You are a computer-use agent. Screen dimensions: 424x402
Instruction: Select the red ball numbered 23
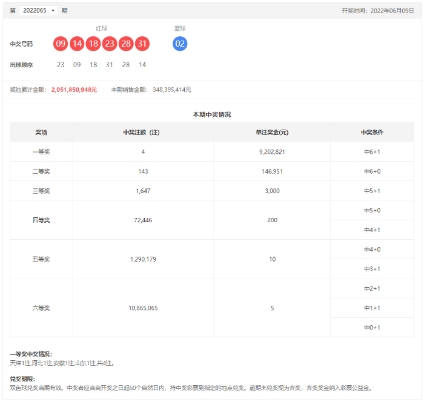[x=110, y=44]
